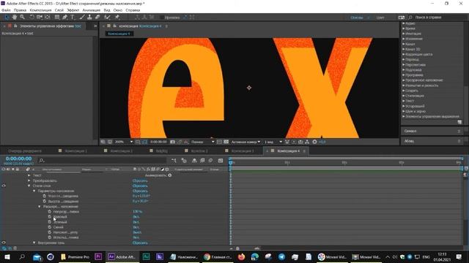Reset the Преобразовать properties via Сбросить

140,180
